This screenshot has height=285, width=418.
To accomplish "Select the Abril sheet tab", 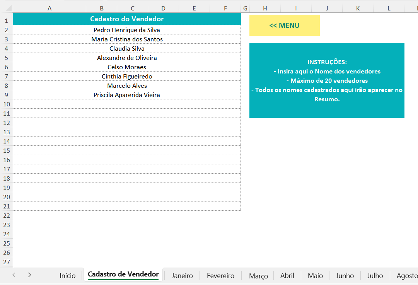I will pyautogui.click(x=287, y=276).
